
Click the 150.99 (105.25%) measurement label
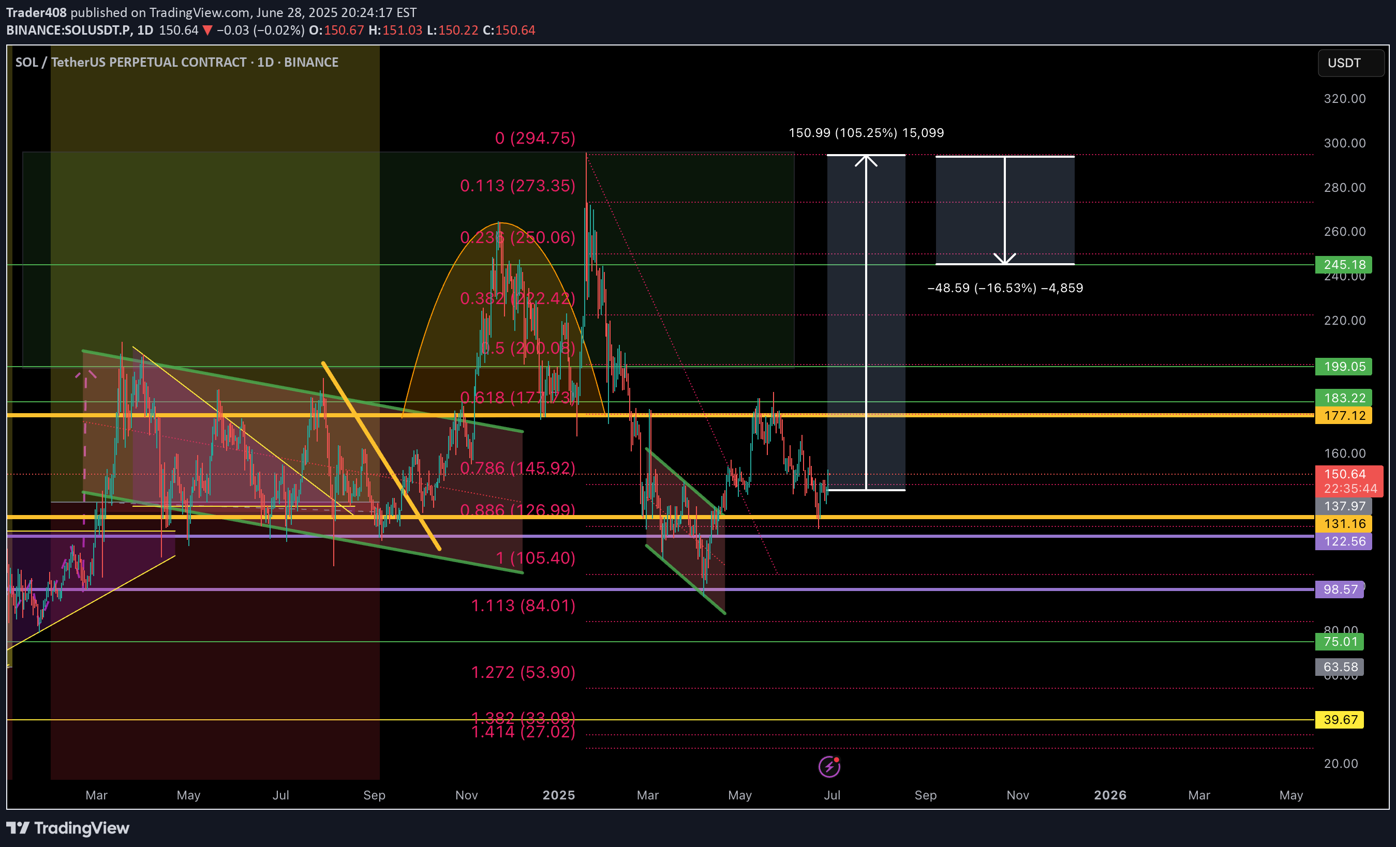866,133
